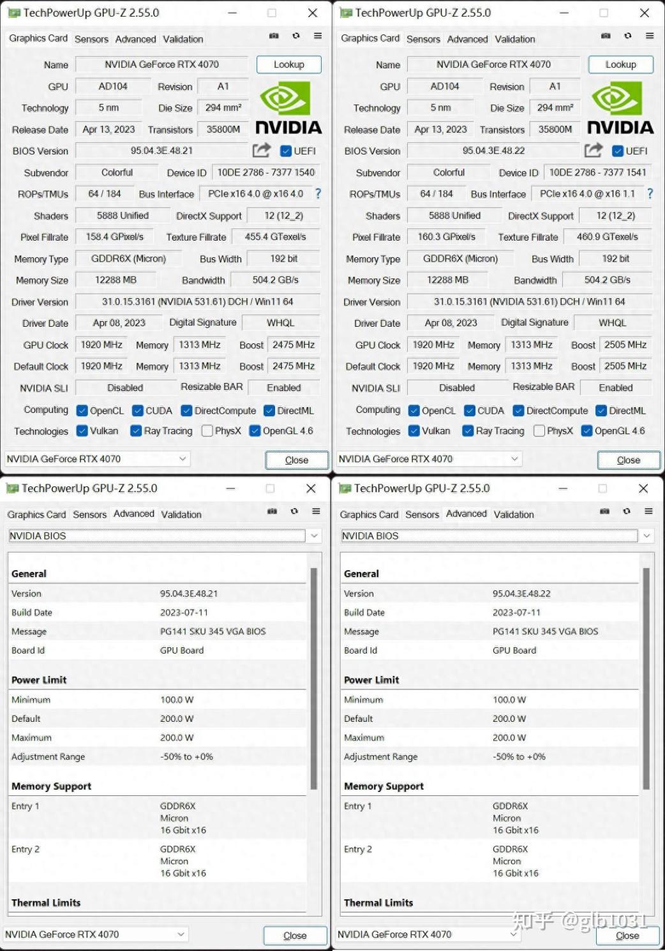Open GPU selector dropdown in top-right window
Image resolution: width=665 pixels, height=951 pixels.
click(x=429, y=459)
